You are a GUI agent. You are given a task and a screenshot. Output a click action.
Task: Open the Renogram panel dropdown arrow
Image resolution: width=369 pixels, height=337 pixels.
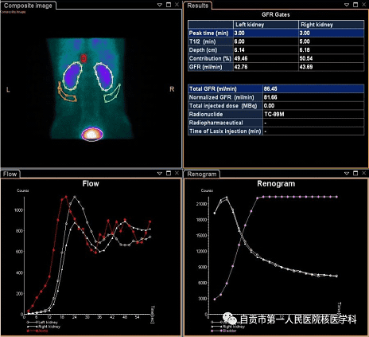(347, 174)
